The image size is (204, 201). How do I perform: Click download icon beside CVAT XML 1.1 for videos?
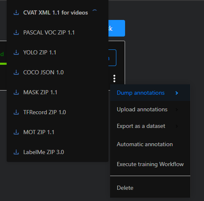[x=16, y=12]
